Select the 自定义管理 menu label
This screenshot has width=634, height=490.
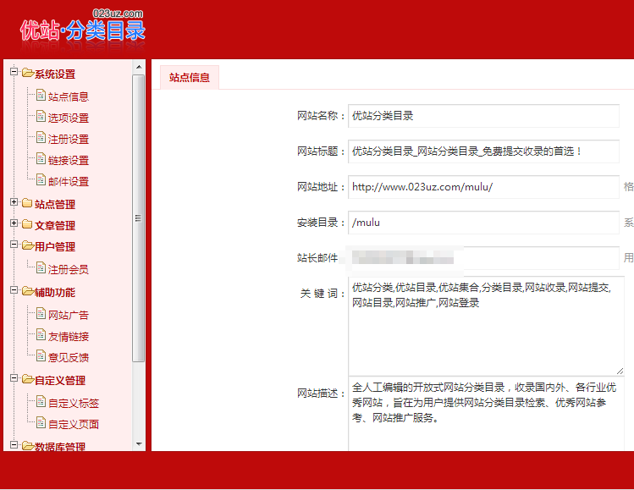(60, 381)
